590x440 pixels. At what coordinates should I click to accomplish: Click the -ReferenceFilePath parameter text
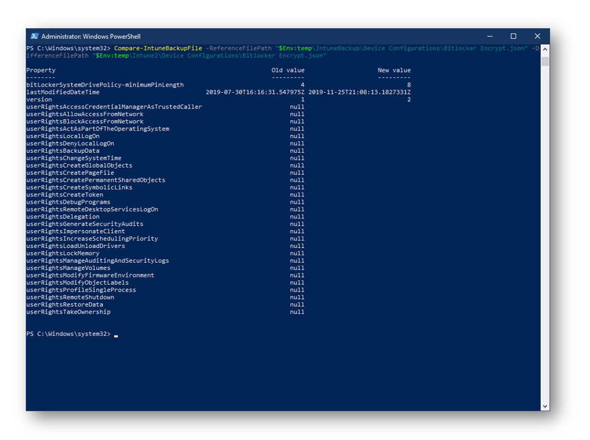tap(239, 48)
